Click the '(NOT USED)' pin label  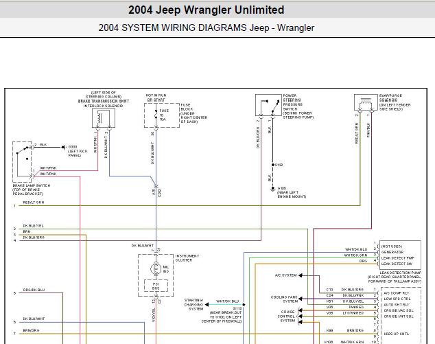tap(392, 246)
